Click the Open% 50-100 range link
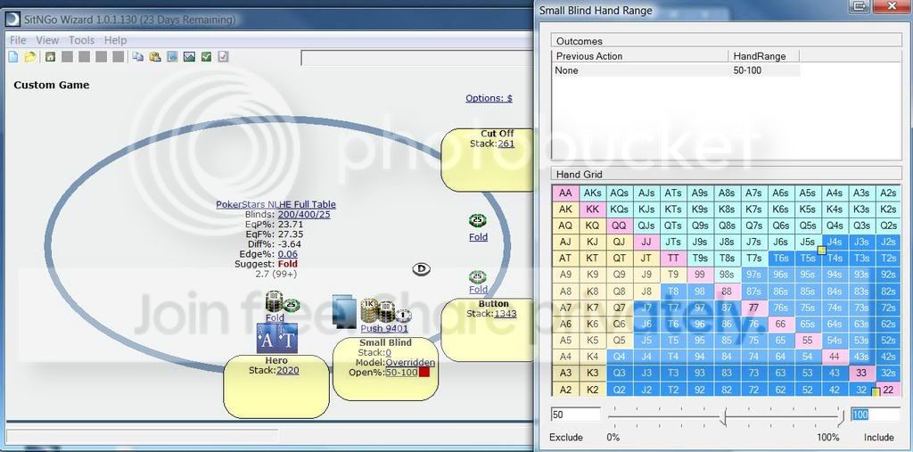Screen dimensions: 913x452 click(x=402, y=372)
